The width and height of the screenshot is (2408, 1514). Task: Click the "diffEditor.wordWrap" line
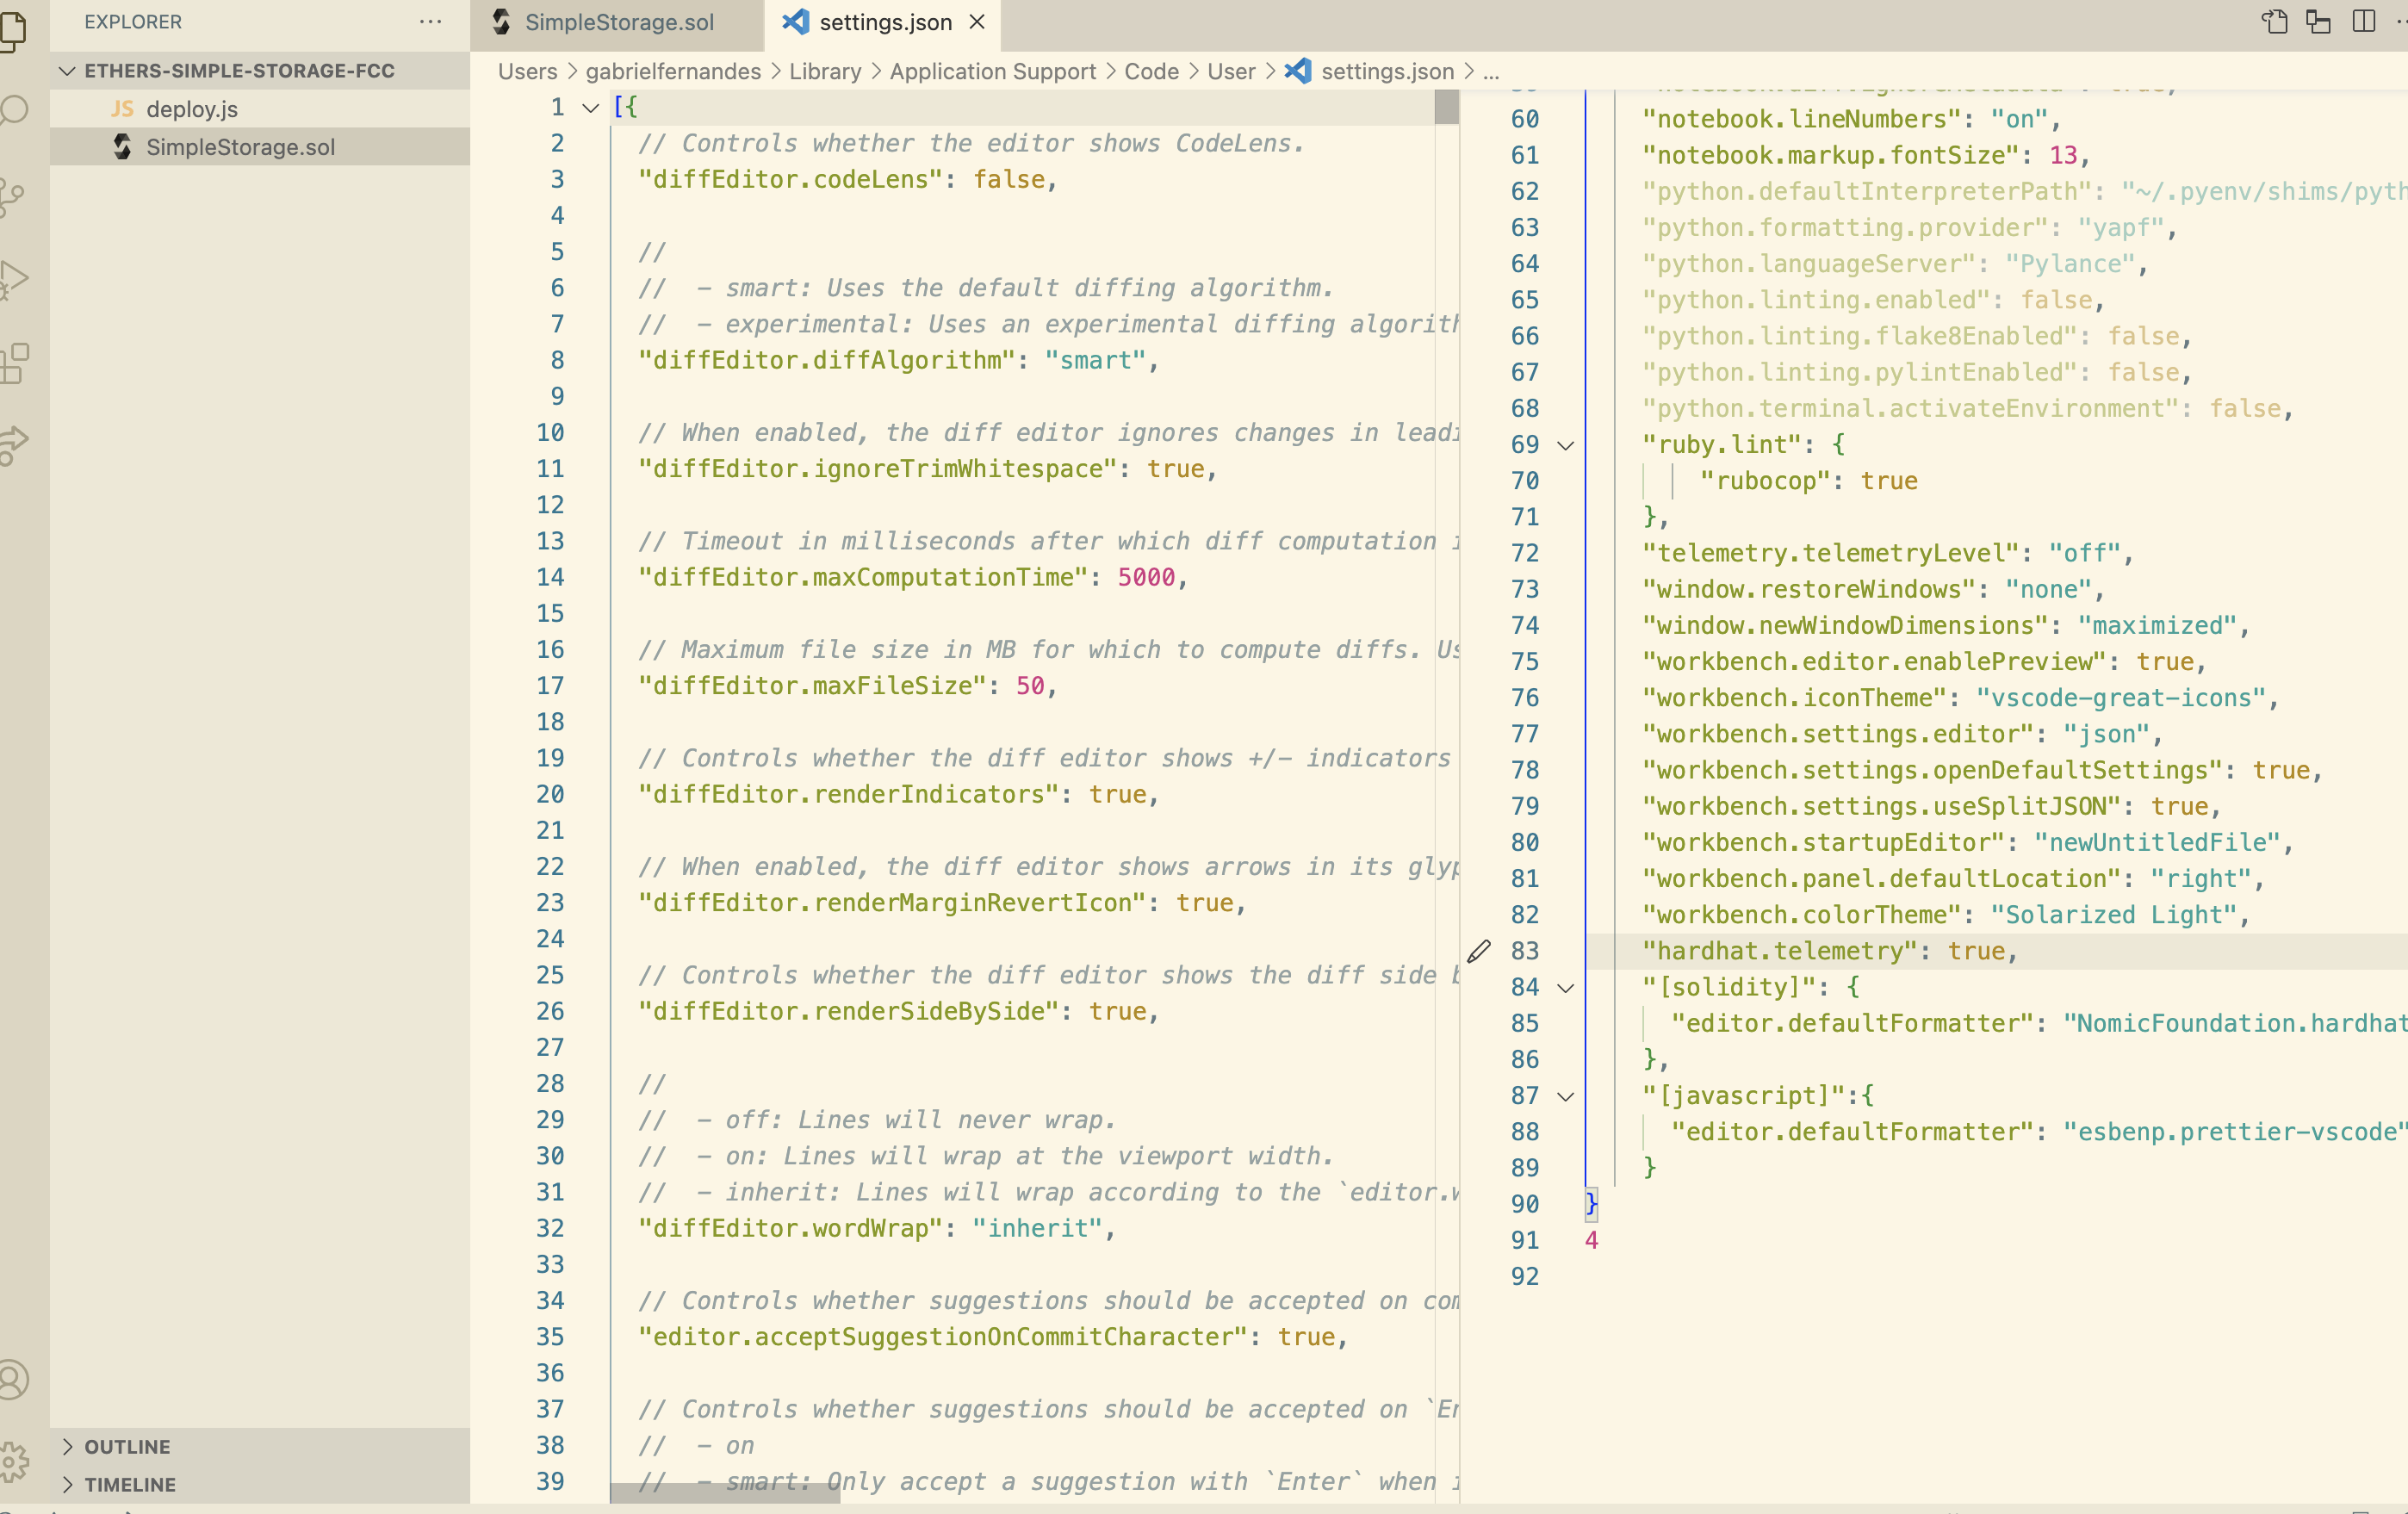tap(877, 1228)
